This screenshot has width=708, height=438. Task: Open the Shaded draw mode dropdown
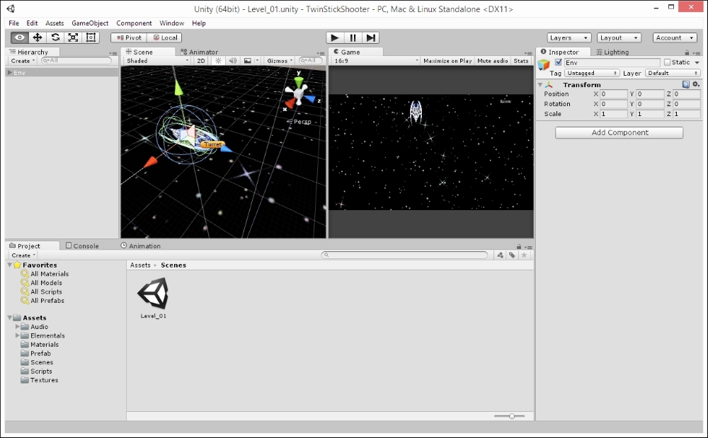[157, 61]
